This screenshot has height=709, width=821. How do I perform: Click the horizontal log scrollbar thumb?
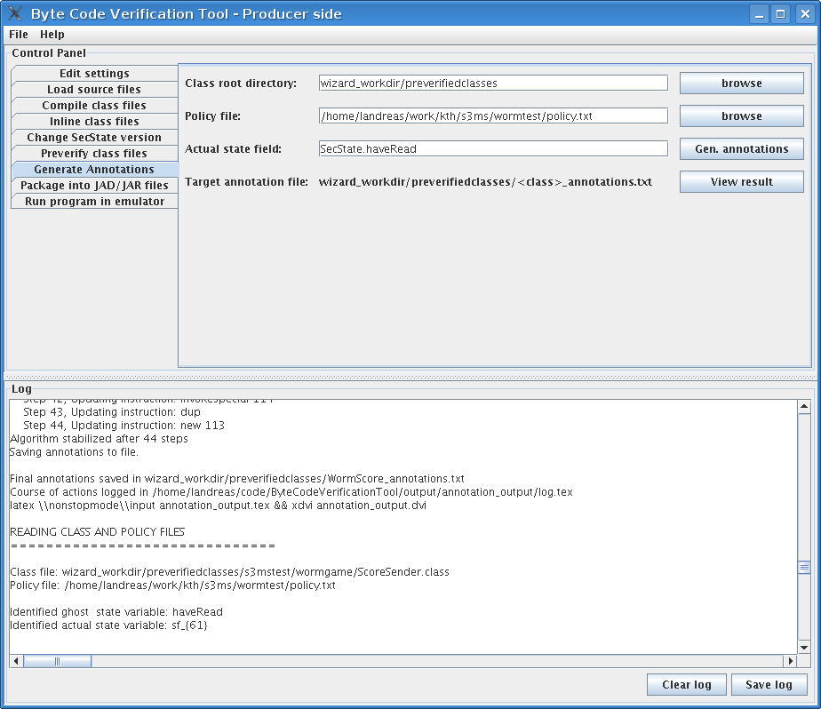click(x=58, y=661)
